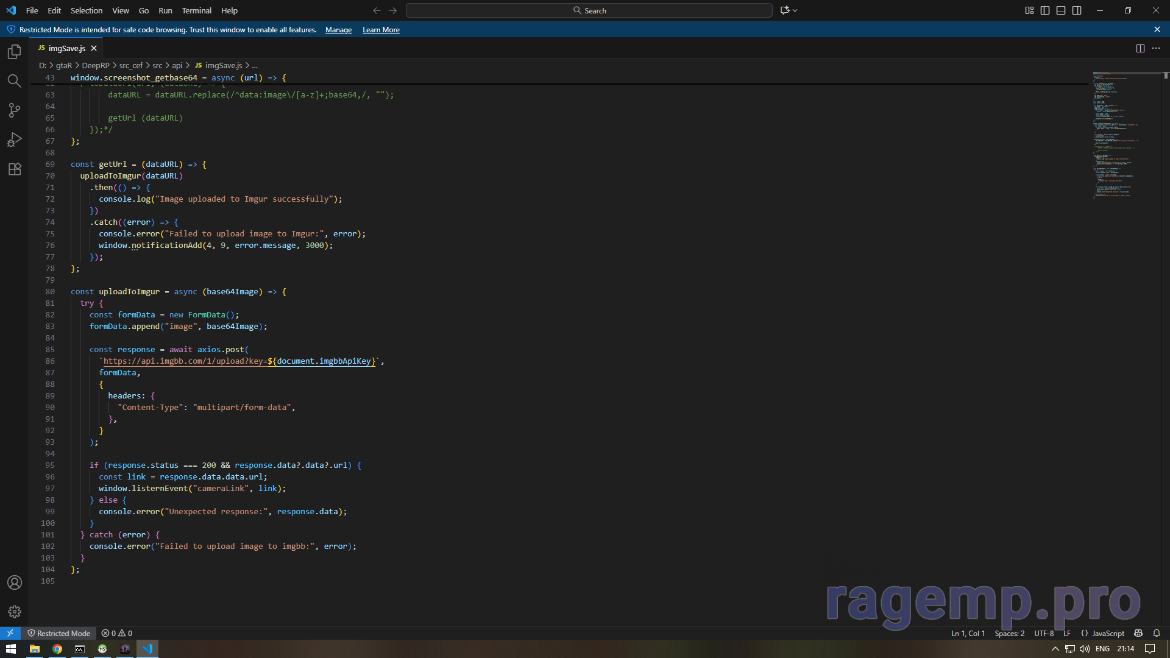Open the editor More Actions ellipsis menu
Screen dimensions: 1170x658
[x=1156, y=48]
